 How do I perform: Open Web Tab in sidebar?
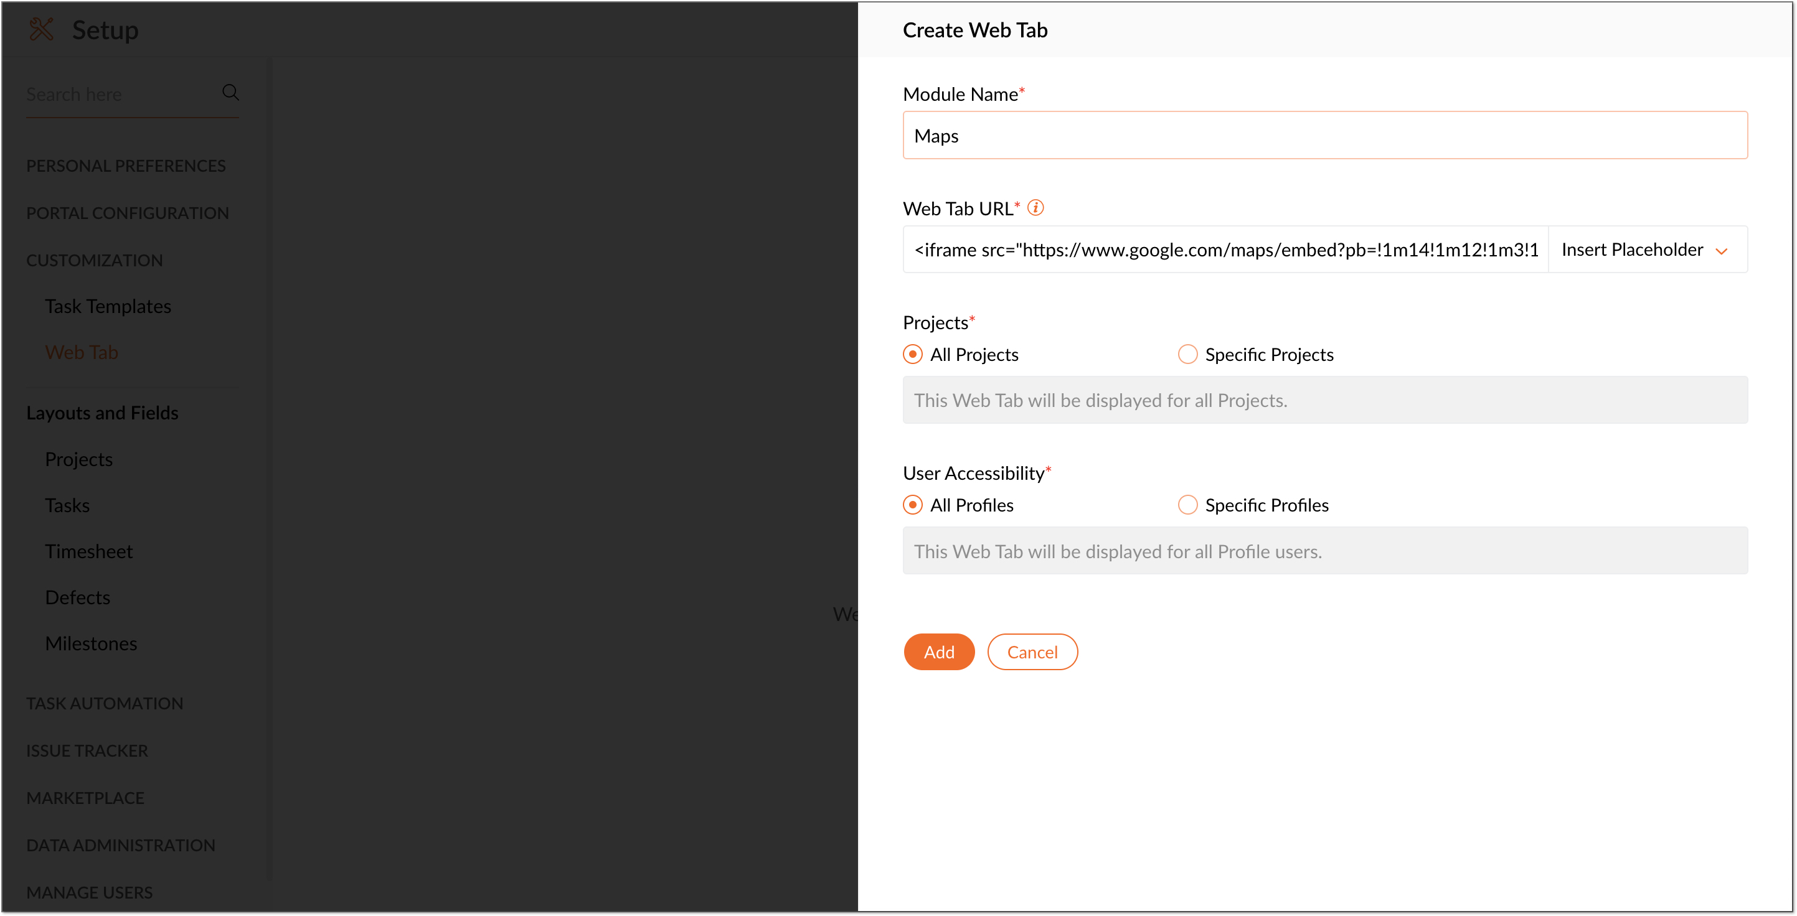click(82, 352)
